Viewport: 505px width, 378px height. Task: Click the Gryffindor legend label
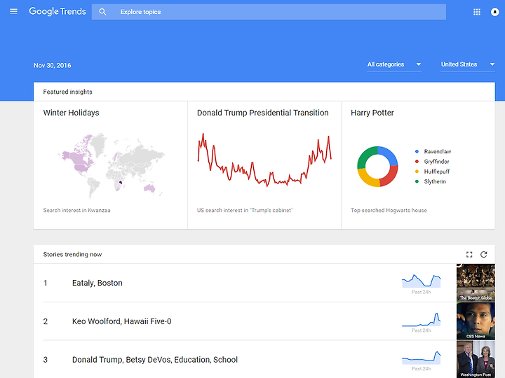click(x=436, y=162)
